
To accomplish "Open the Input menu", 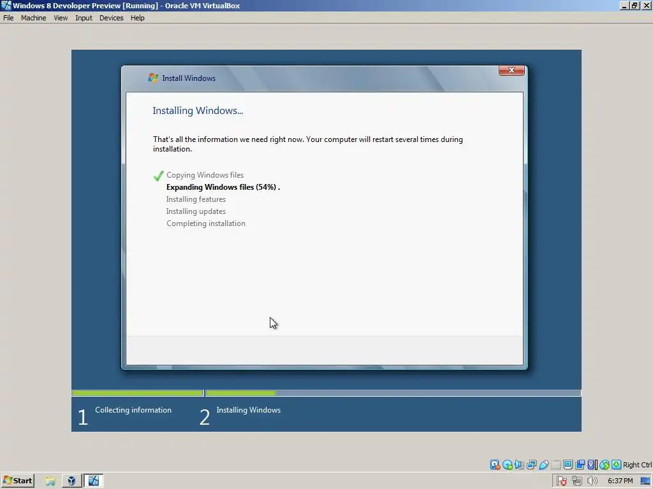I will [84, 18].
